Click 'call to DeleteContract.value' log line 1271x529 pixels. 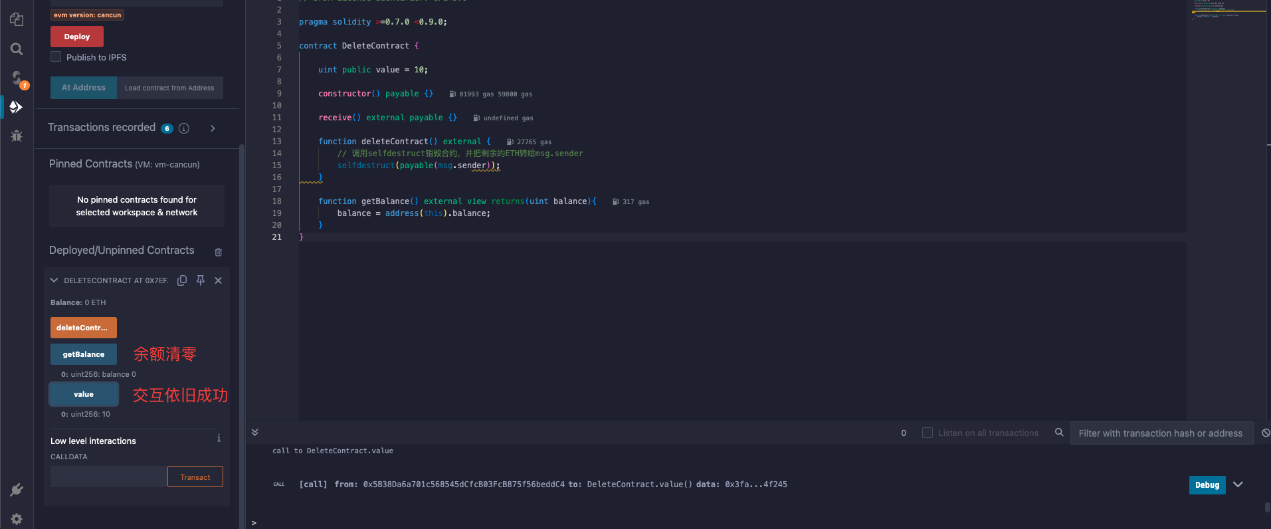[333, 451]
